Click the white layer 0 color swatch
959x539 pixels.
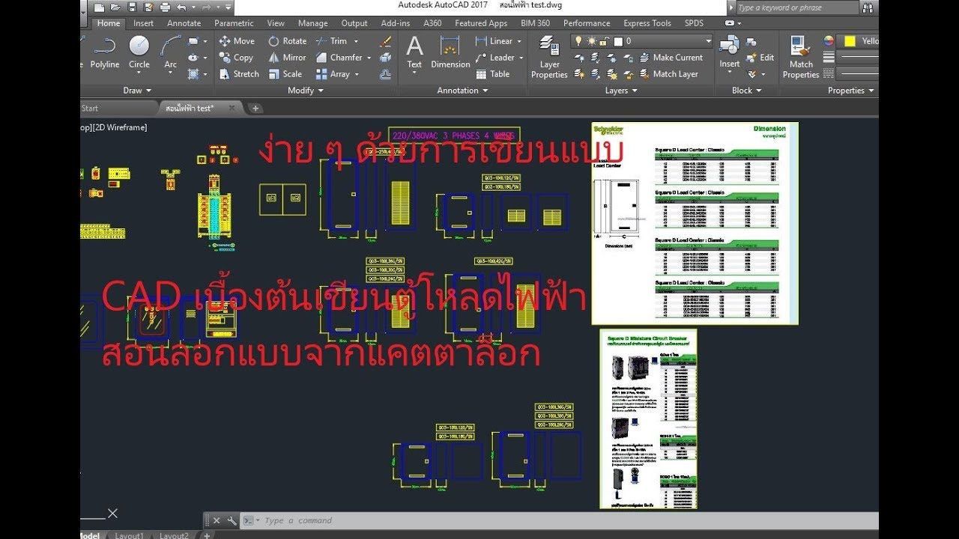617,41
